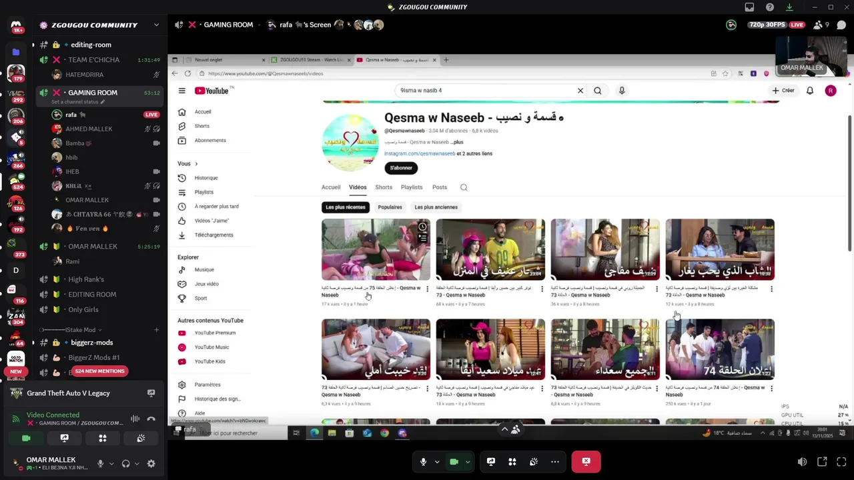Open noise suppression waveform icon
The width and height of the screenshot is (854, 480).
click(x=135, y=419)
